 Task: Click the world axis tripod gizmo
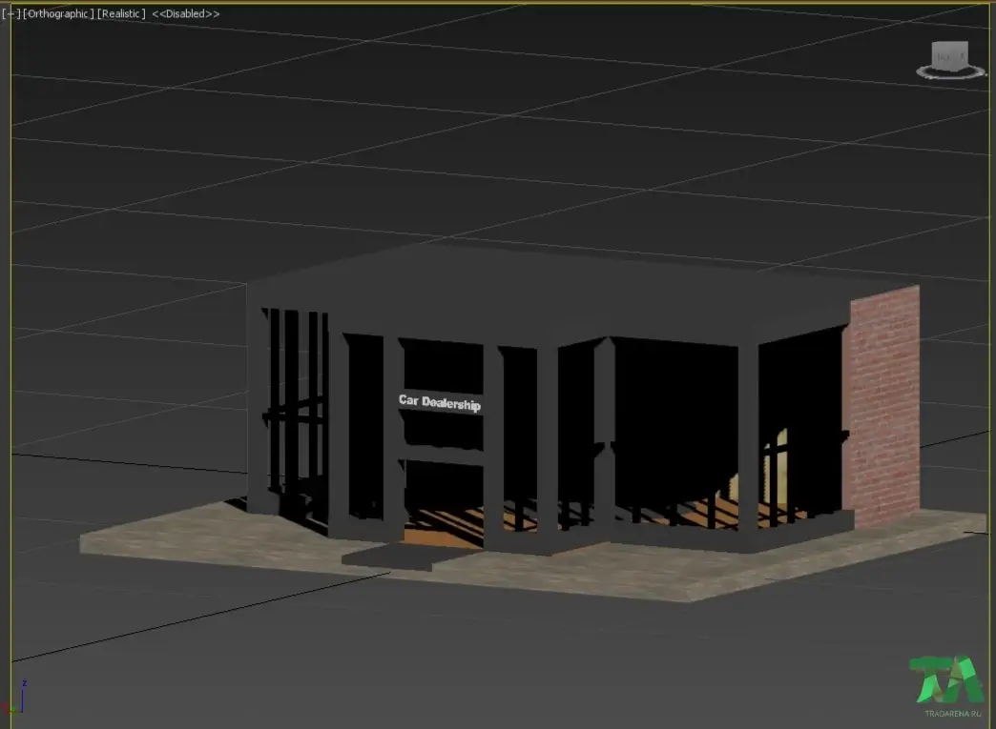pyautogui.click(x=16, y=698)
